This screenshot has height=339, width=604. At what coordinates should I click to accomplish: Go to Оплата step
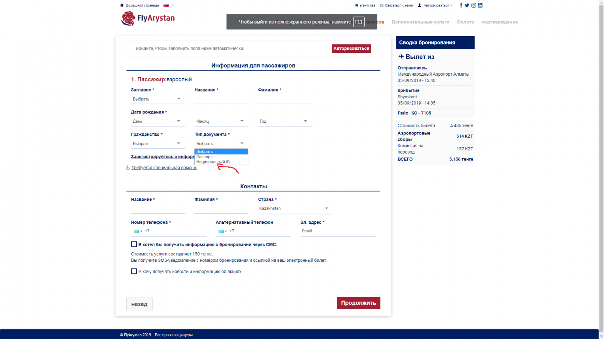point(465,22)
